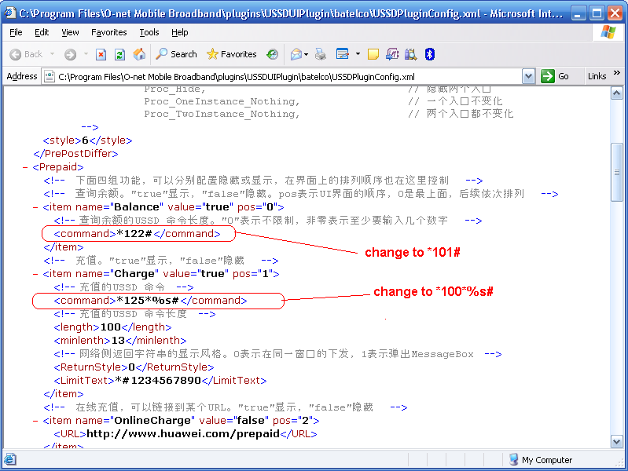Open the Favorites toolbar button
This screenshot has height=471, width=628.
tap(232, 54)
